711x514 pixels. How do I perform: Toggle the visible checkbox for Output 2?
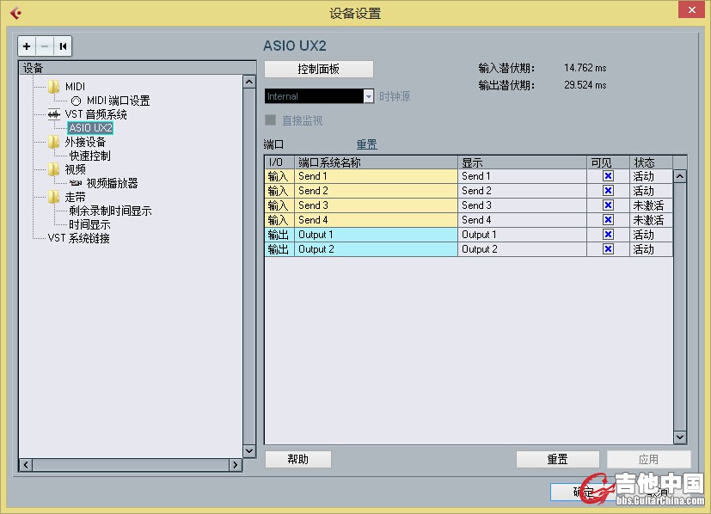tap(608, 249)
